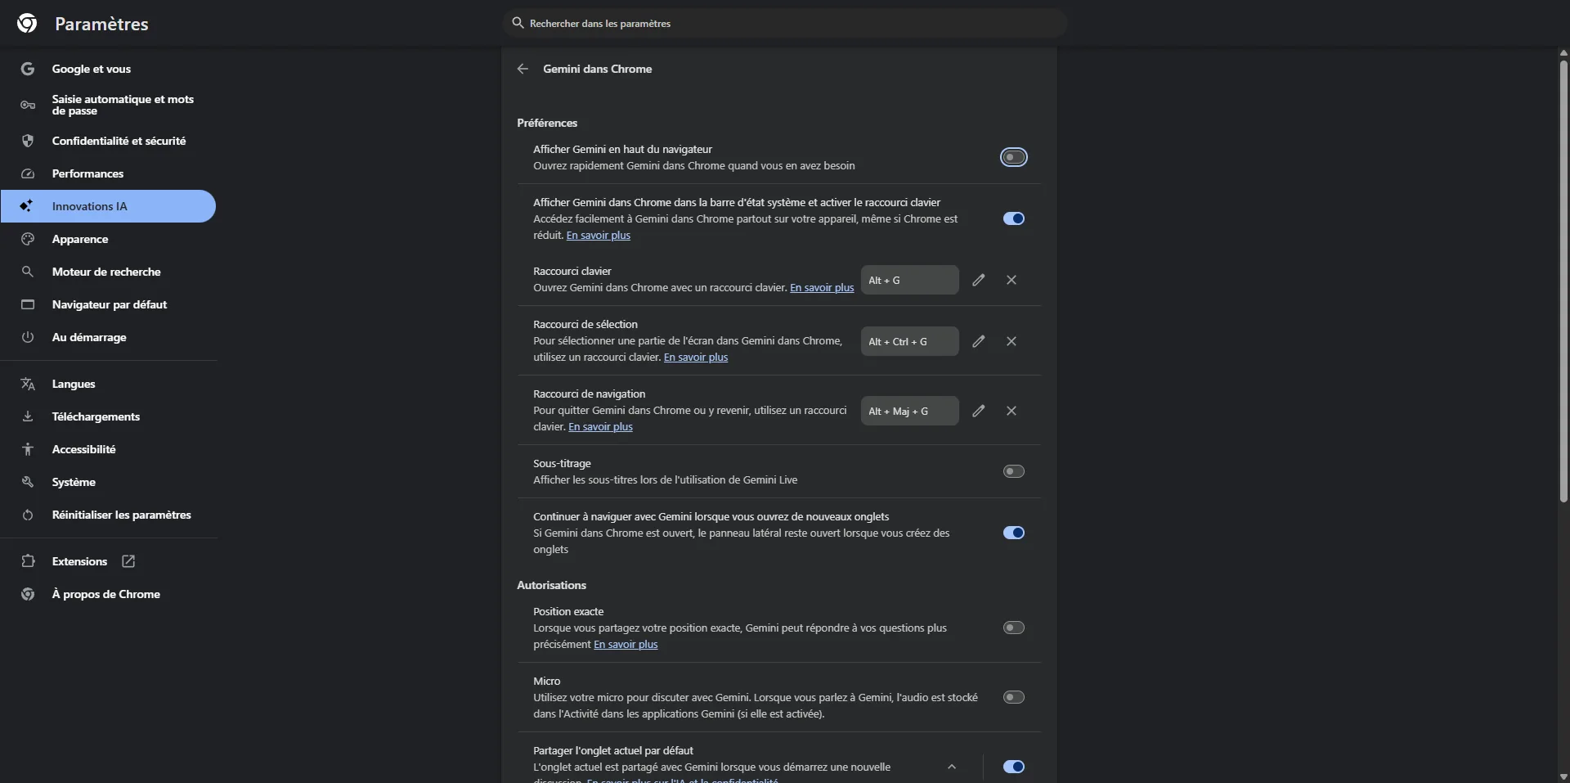Viewport: 1570px width, 783px height.
Task: Go back using the arrow beside Gemini dans Chrome
Action: [523, 69]
